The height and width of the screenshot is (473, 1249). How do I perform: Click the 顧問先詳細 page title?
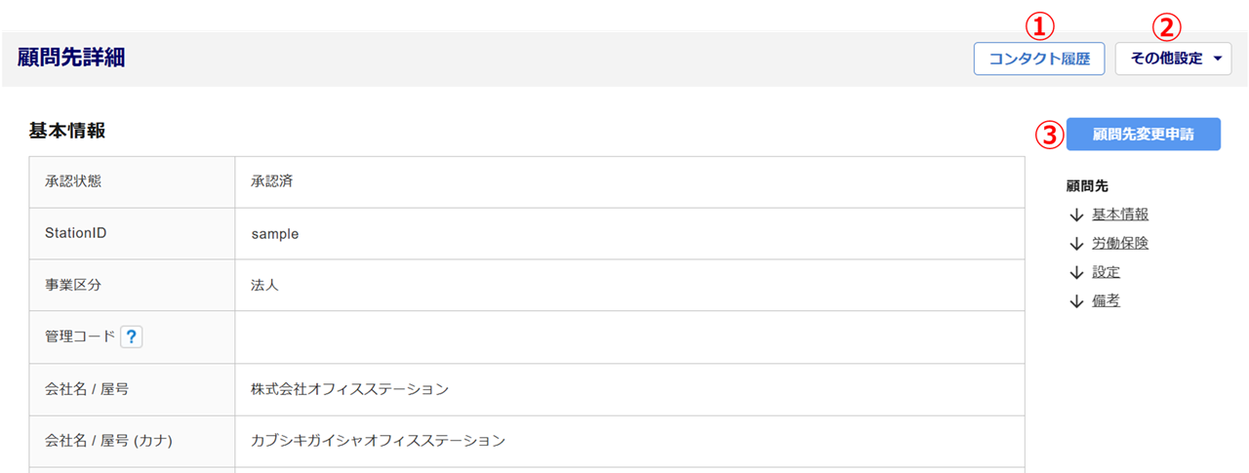pos(71,58)
